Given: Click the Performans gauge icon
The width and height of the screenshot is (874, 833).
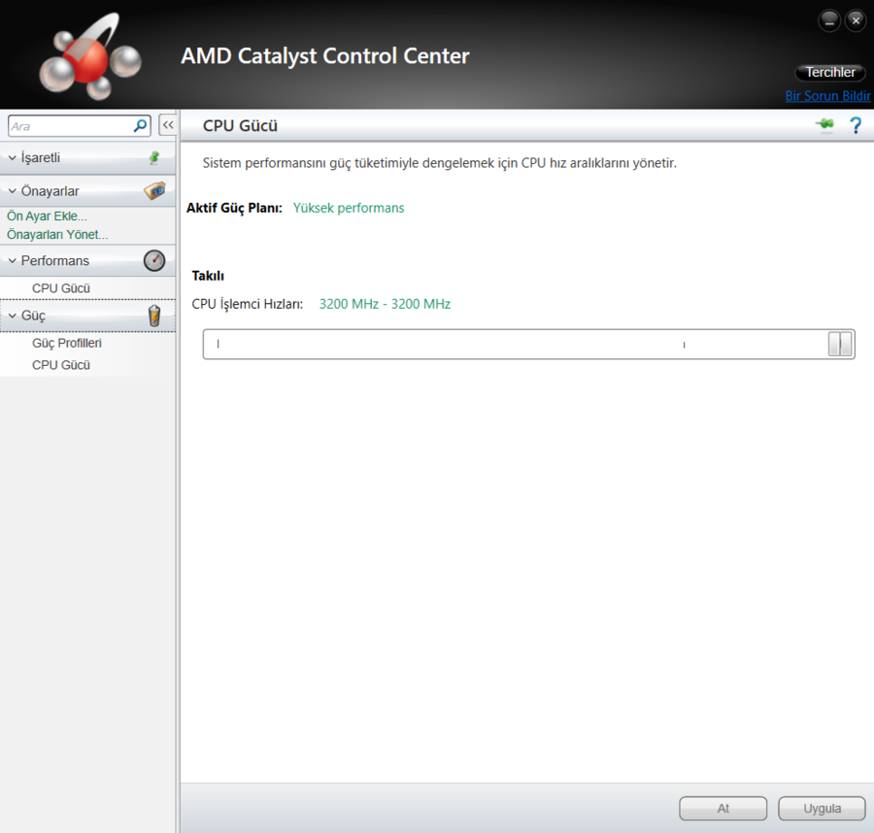Looking at the screenshot, I should pyautogui.click(x=154, y=260).
